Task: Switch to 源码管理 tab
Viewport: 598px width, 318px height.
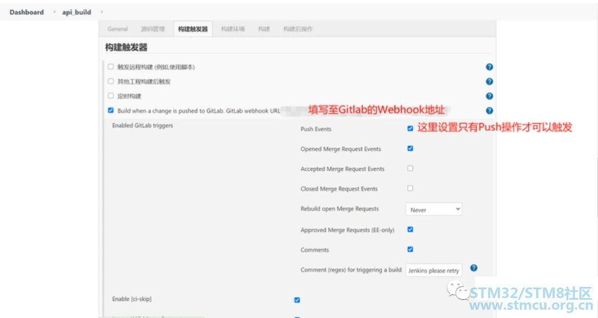Action: pyautogui.click(x=153, y=29)
